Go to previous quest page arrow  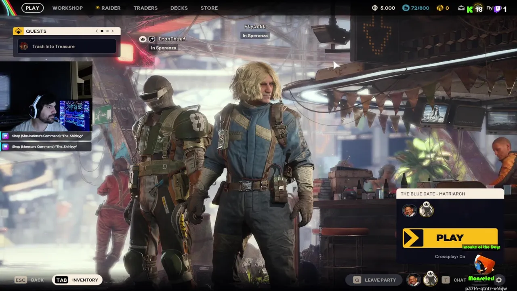pyautogui.click(x=97, y=31)
